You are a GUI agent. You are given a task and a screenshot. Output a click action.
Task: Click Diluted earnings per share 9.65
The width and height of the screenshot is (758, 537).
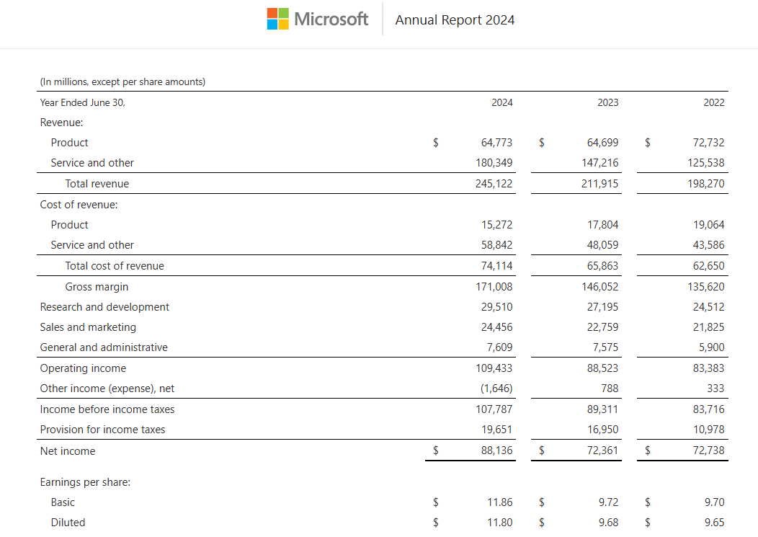715,523
